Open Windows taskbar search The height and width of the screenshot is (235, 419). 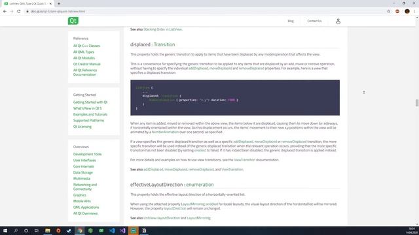click(x=16, y=230)
